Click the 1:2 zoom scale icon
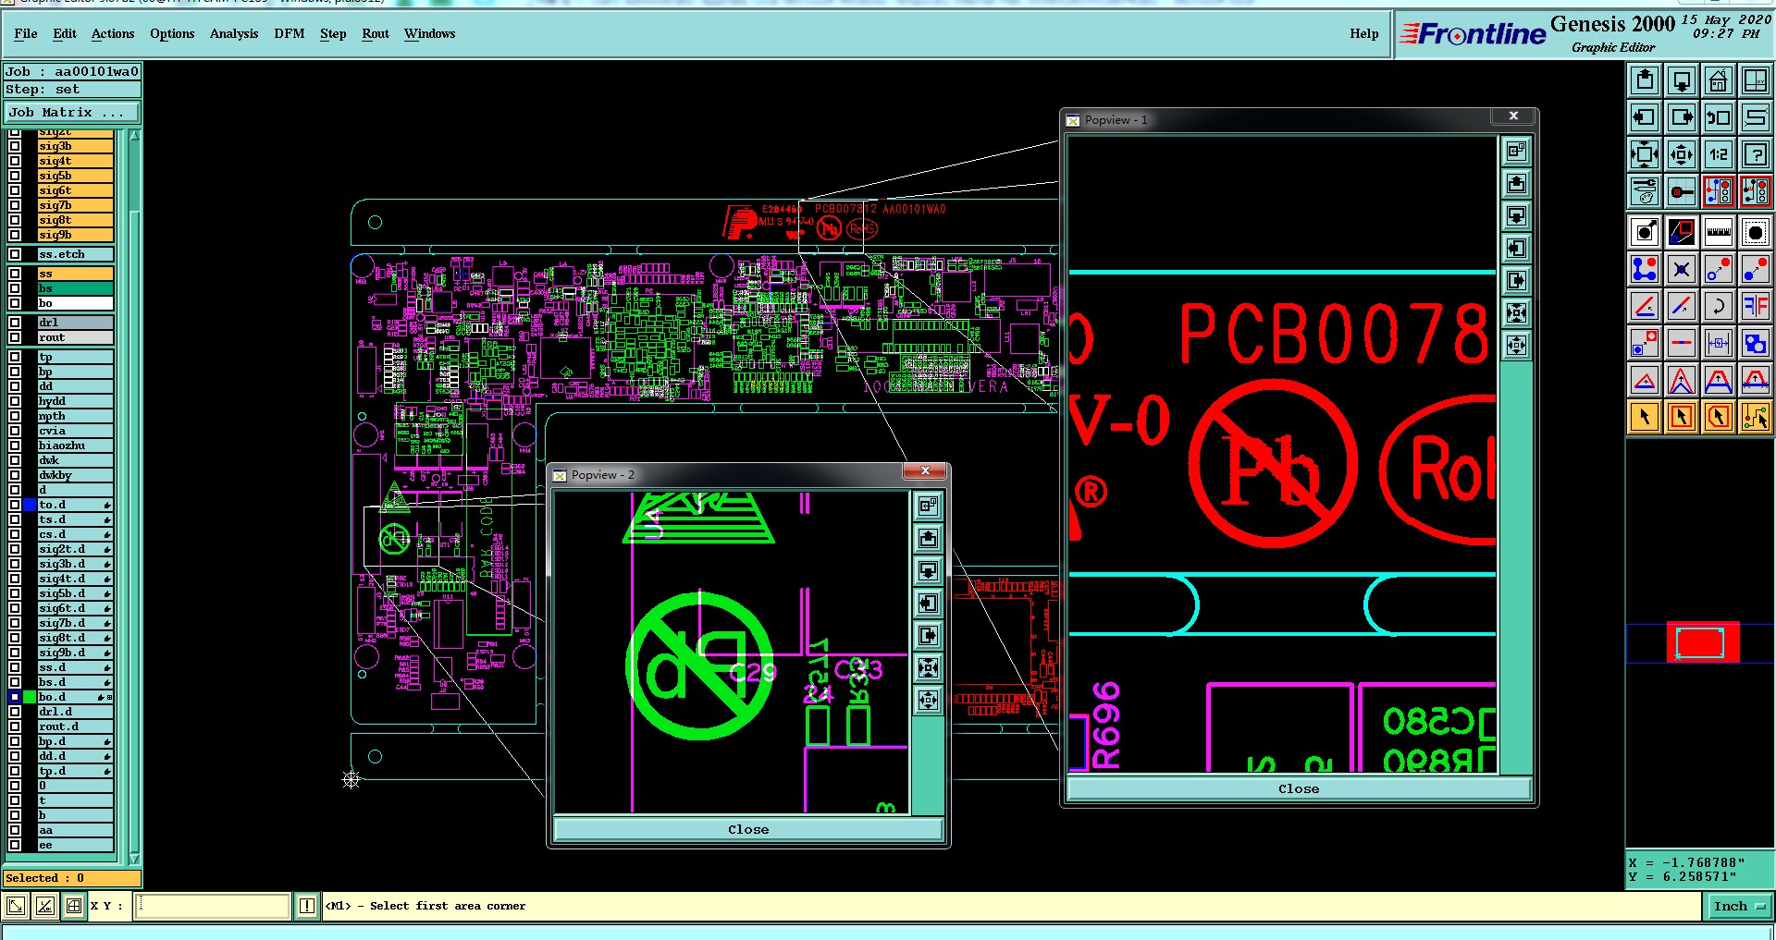 click(x=1719, y=154)
